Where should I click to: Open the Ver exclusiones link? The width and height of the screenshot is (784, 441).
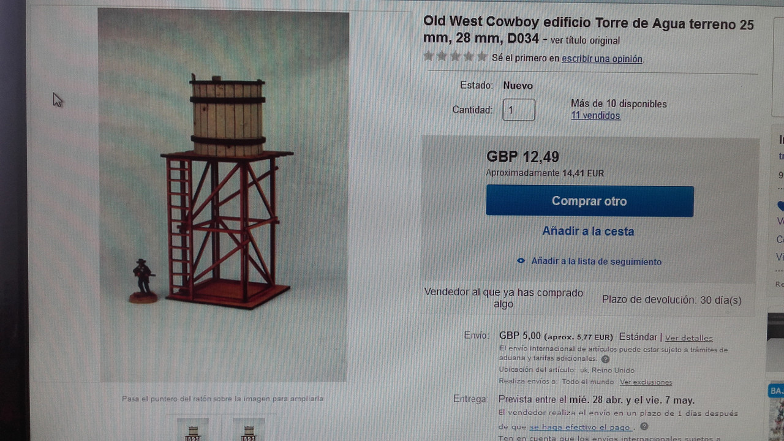pos(646,382)
